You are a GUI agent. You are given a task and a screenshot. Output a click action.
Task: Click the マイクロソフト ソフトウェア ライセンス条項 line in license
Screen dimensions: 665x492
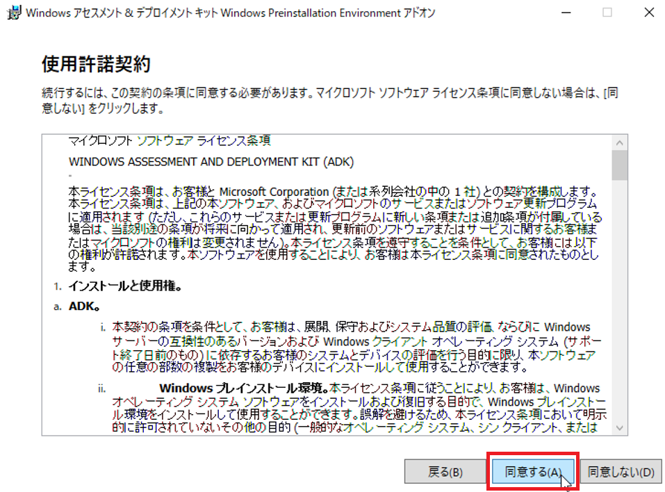pos(170,140)
